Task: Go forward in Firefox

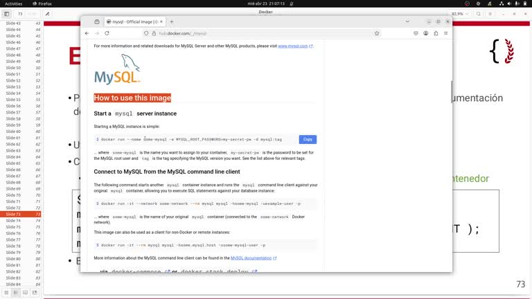Action: [x=97, y=33]
